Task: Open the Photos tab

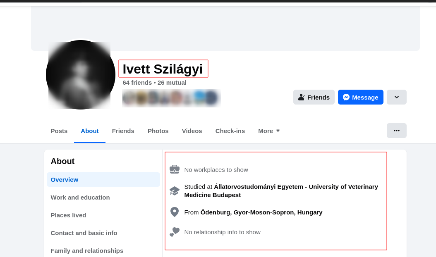Action: point(158,131)
